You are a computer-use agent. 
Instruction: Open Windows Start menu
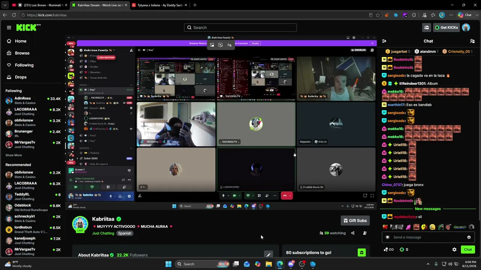point(168,264)
